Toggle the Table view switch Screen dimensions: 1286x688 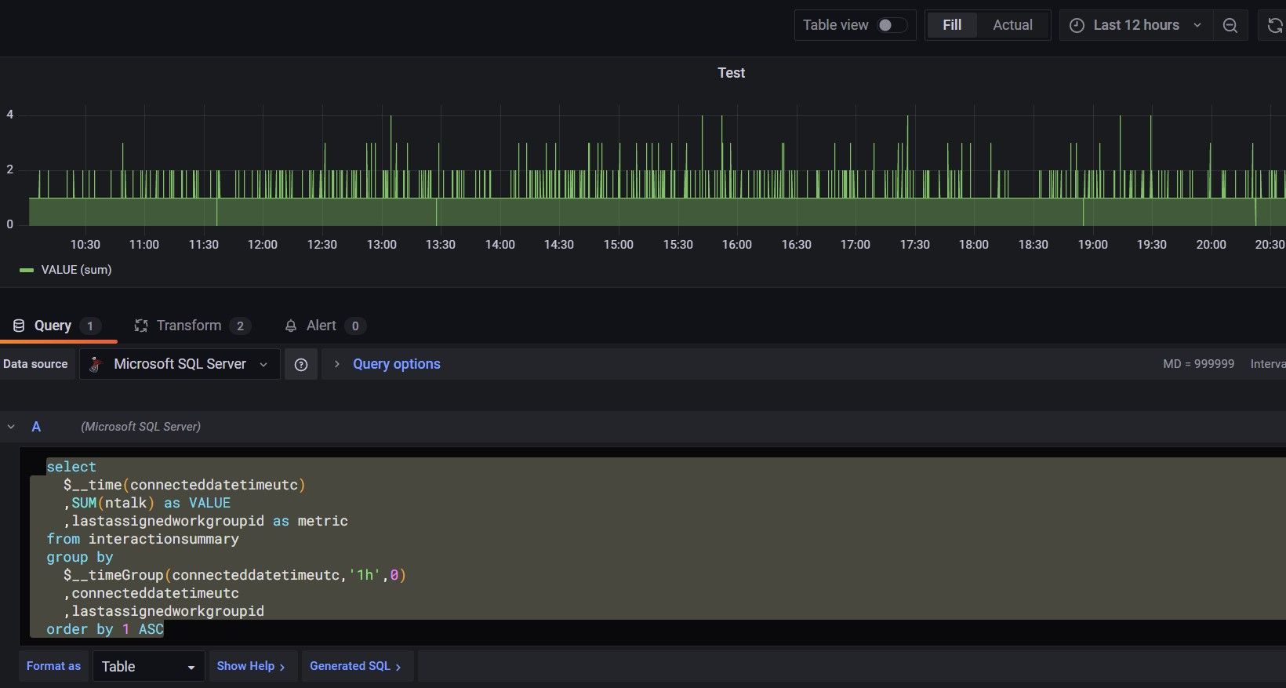(x=891, y=25)
